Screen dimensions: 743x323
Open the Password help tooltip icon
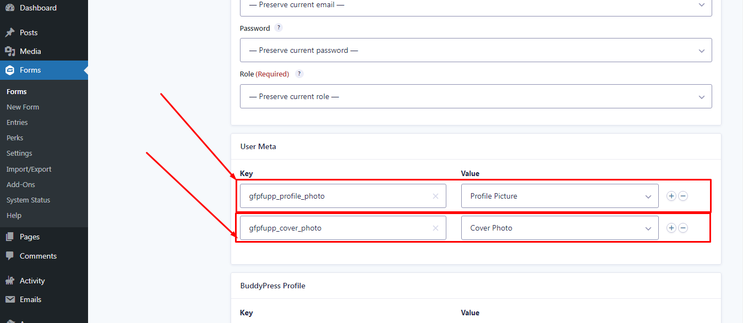point(278,28)
